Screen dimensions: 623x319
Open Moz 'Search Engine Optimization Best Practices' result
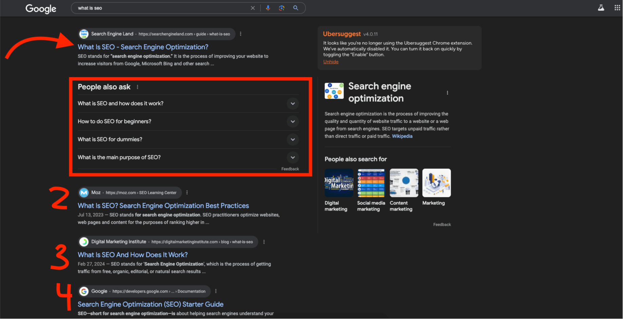(163, 206)
